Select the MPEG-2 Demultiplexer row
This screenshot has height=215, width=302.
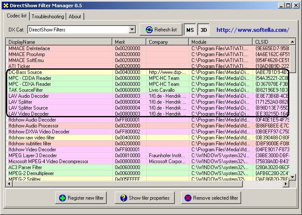(x=148, y=173)
